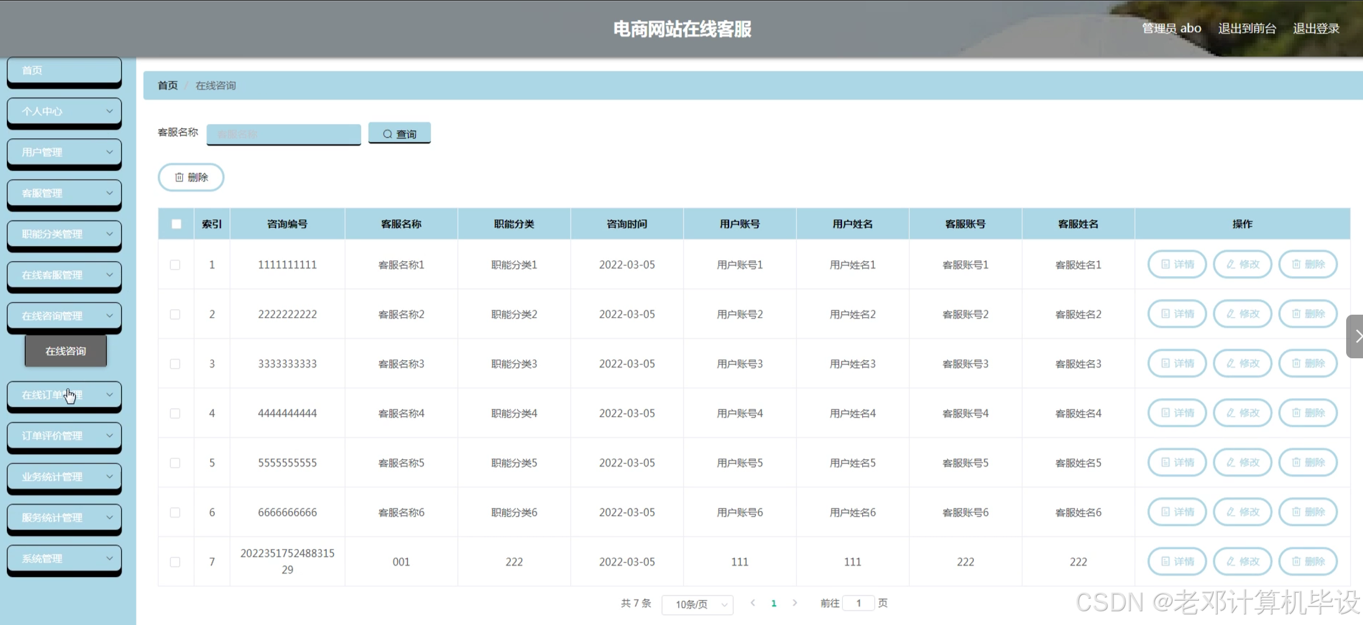Viewport: 1363px width, 625px height.
Task: Click 首页 in the breadcrumb
Action: click(x=167, y=85)
